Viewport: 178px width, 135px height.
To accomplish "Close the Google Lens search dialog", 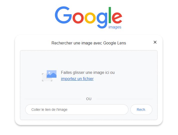I will [155, 42].
